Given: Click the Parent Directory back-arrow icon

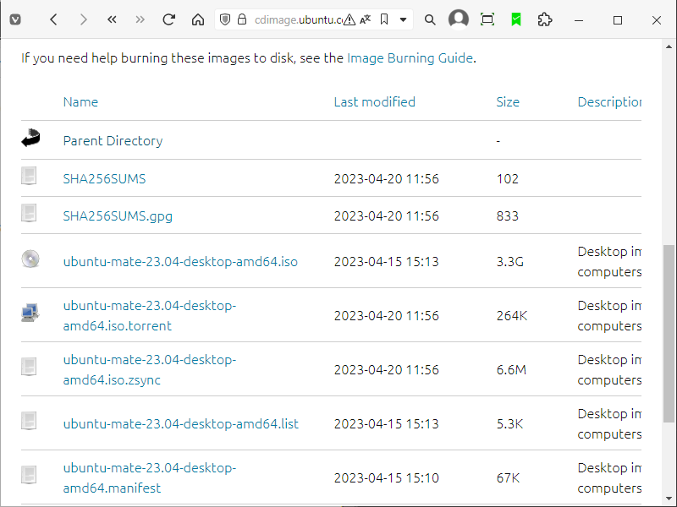Looking at the screenshot, I should click(x=30, y=138).
